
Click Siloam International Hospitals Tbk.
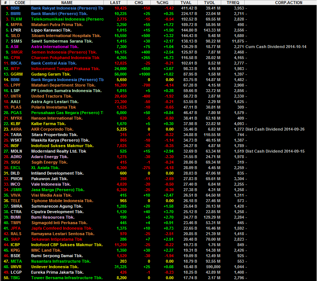66,36
